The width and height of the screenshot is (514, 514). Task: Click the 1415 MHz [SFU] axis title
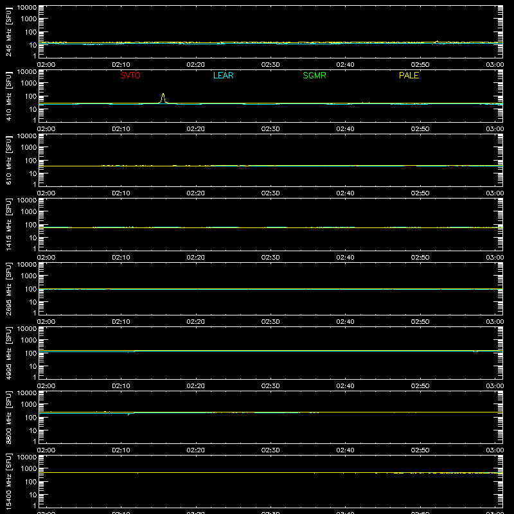coord(8,224)
